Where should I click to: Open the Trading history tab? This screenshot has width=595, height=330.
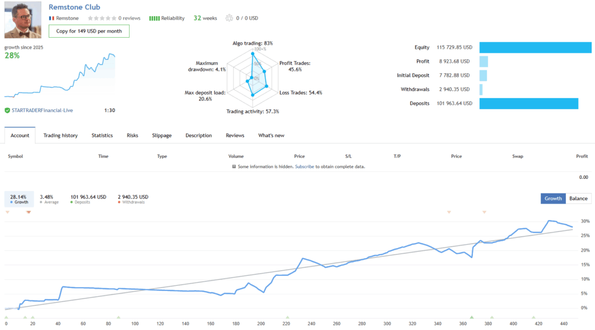[60, 135]
